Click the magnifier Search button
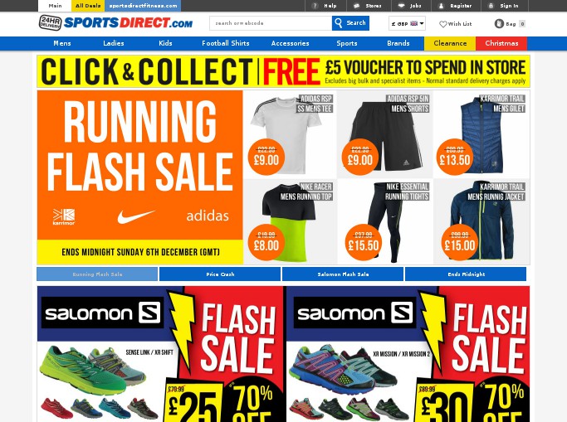The height and width of the screenshot is (422, 567). coord(350,23)
